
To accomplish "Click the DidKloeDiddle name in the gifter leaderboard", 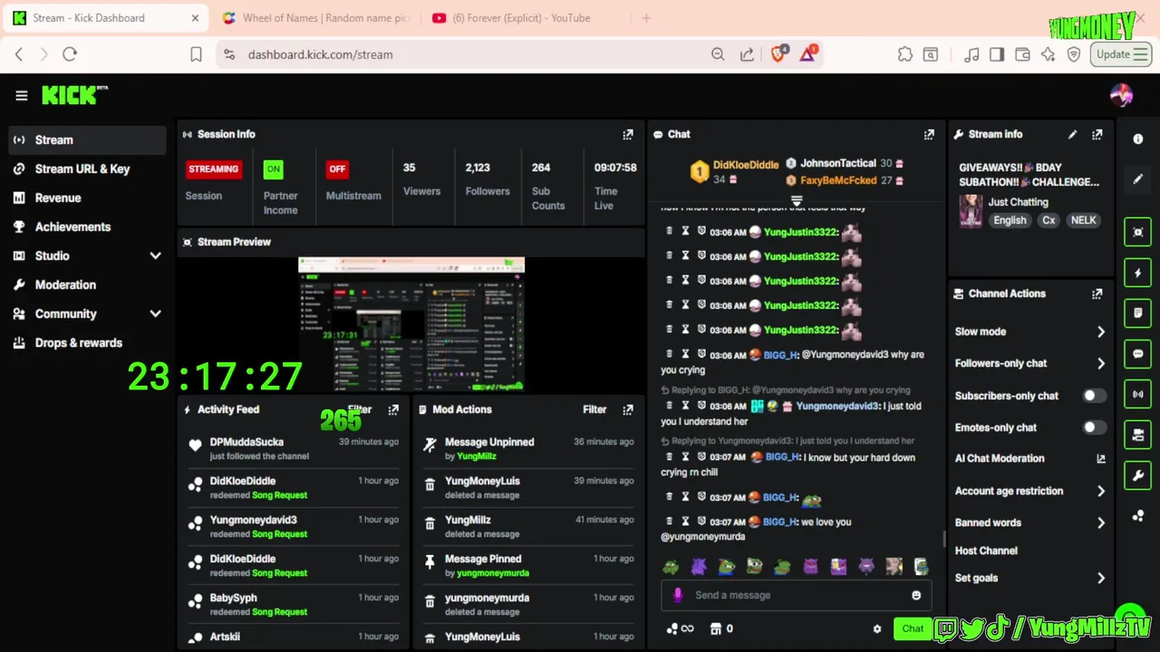I will tap(746, 165).
